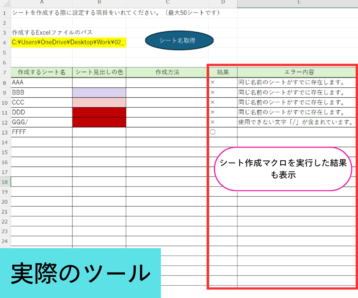358x298 pixels.
Task: Click the empty sheet name cell in row 18
Action: (42, 182)
